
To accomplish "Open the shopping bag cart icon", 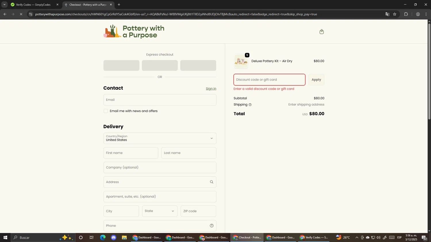I will coord(322,32).
